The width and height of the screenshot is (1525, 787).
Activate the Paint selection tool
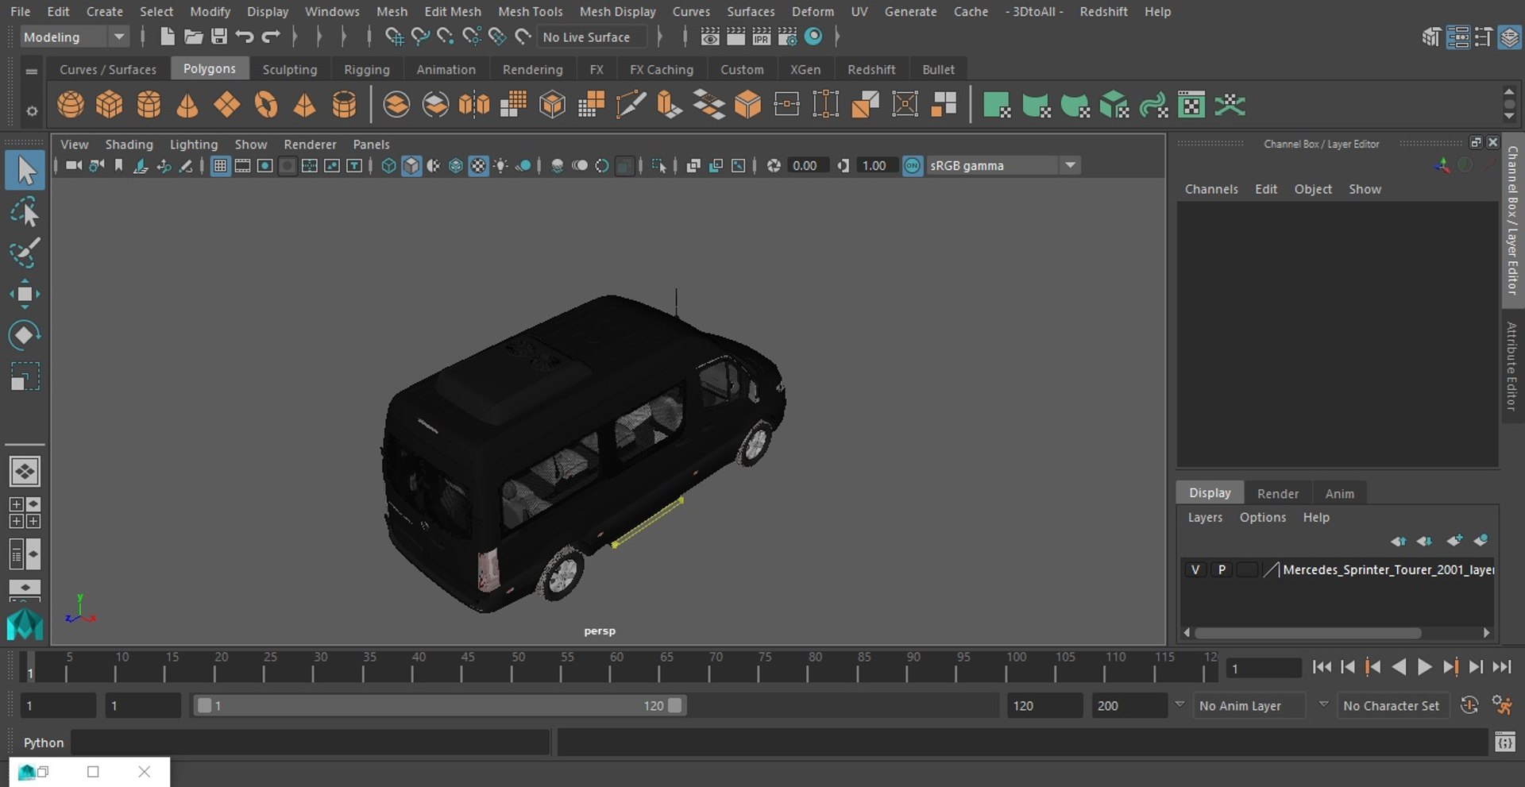pyautogui.click(x=25, y=253)
